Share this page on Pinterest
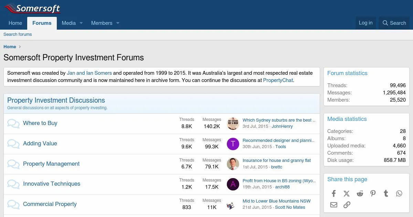413x217 pixels. click(x=373, y=194)
